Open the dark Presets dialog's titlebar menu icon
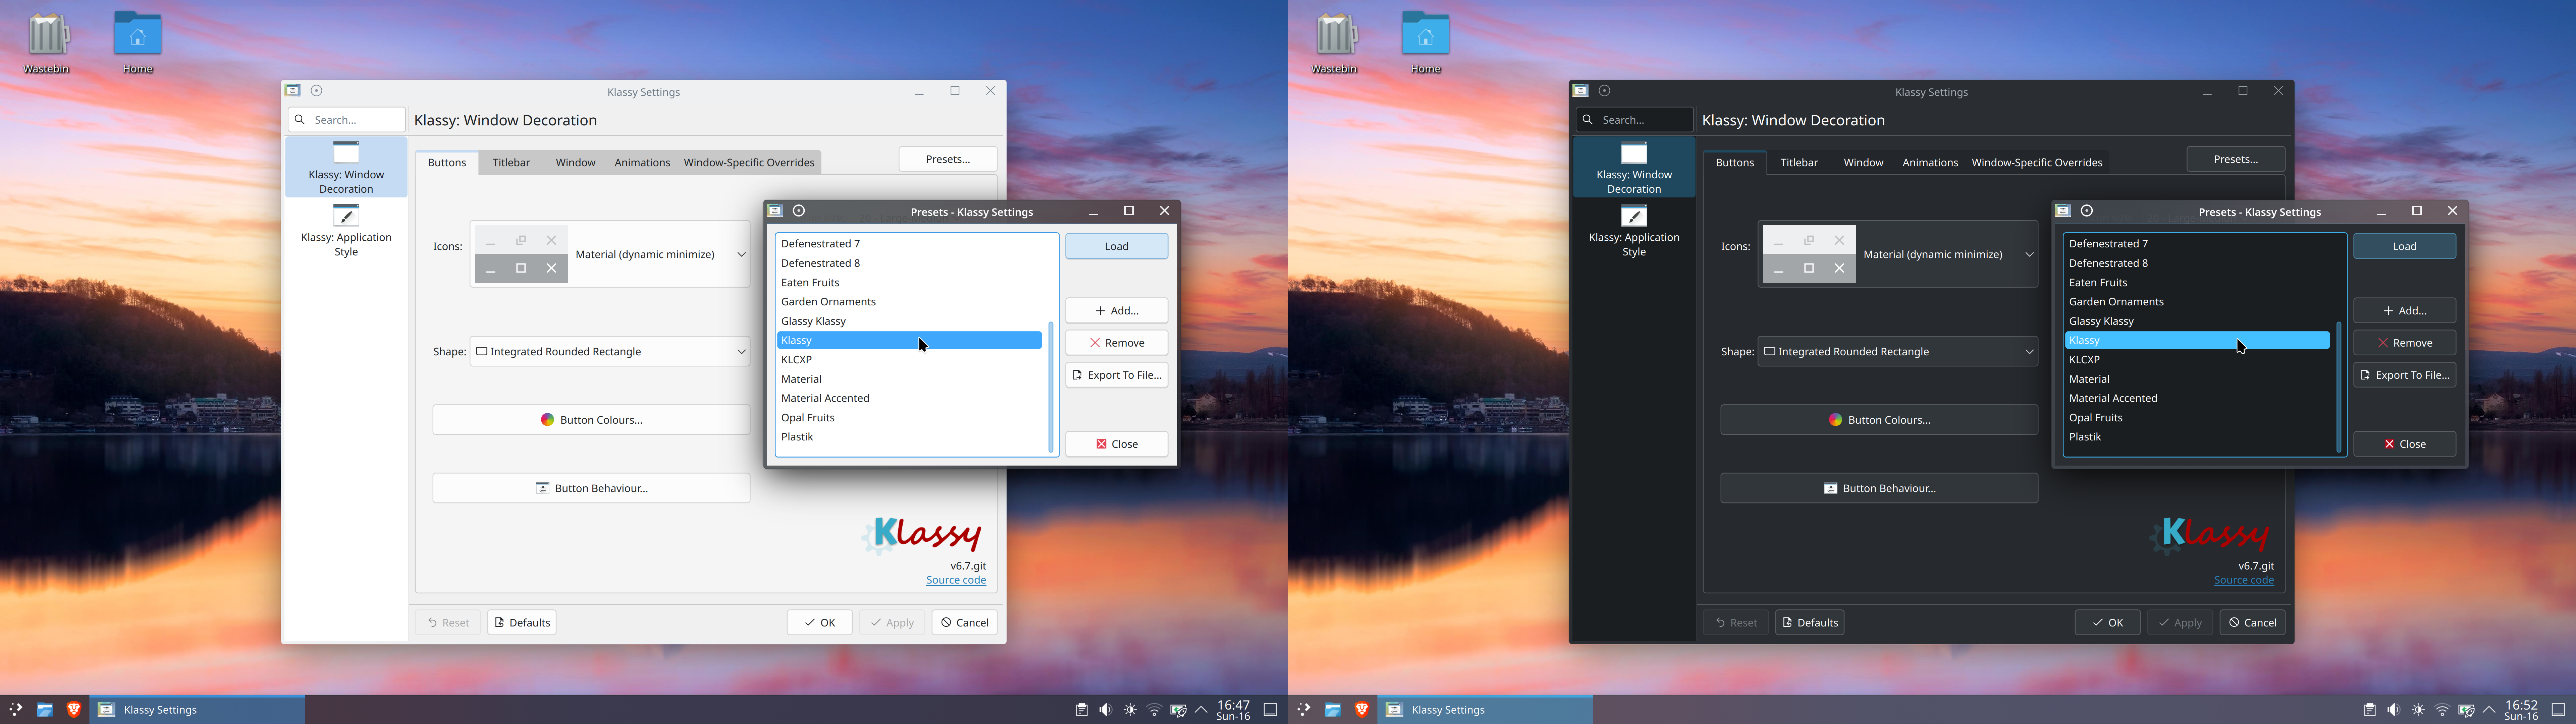Screen dimensions: 2576x724 2063,211
